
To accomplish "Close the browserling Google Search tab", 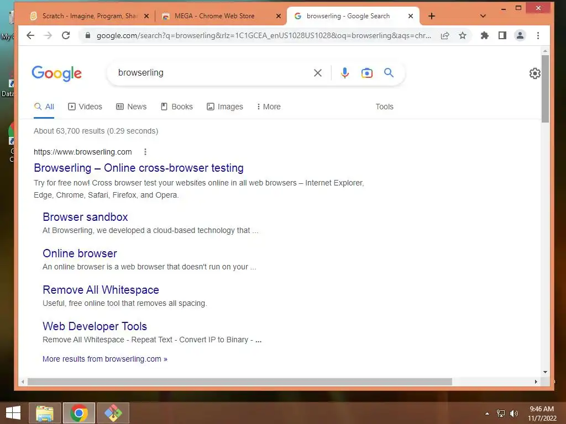I will click(411, 16).
